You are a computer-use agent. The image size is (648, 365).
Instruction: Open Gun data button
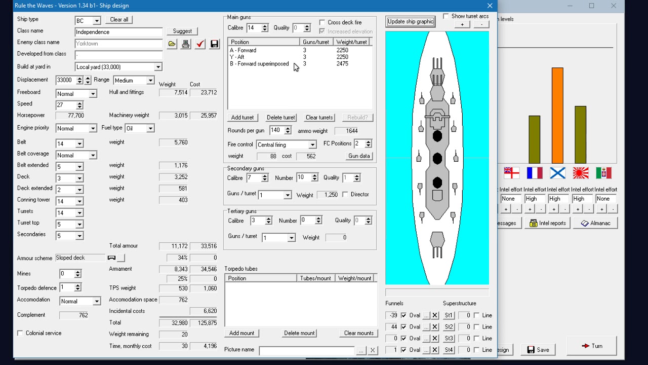(x=359, y=156)
